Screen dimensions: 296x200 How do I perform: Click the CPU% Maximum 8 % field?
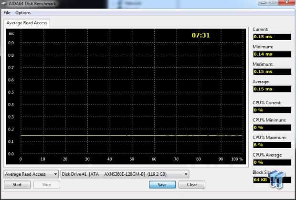(x=272, y=145)
